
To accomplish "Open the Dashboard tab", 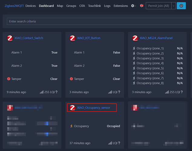I will click(x=46, y=6).
